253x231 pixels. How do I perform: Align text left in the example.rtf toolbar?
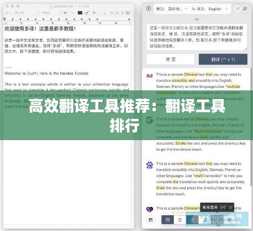[112, 13]
